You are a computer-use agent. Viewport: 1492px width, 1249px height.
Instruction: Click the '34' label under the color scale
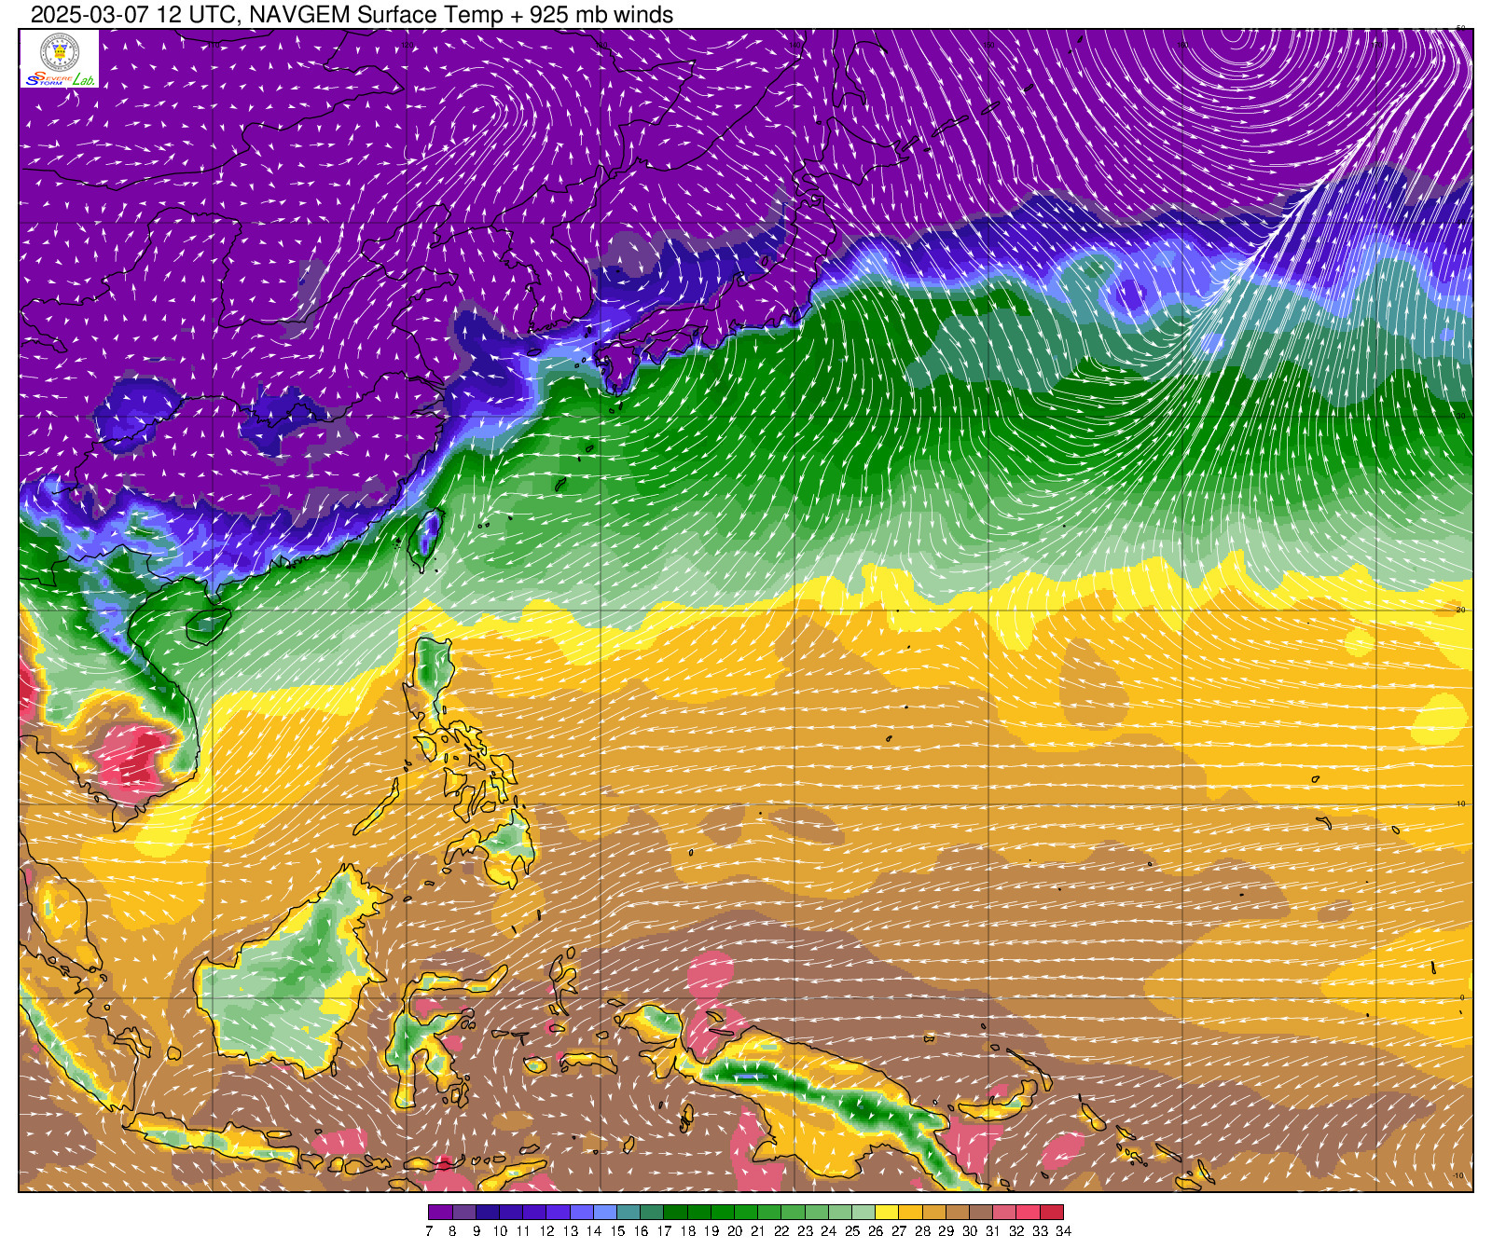1063,1230
